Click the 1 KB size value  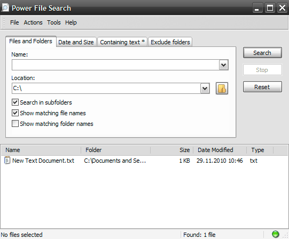coord(184,161)
